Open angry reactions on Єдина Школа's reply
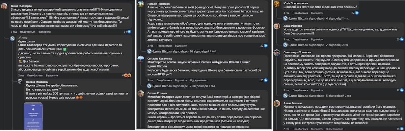405x131 pixels. tap(127, 75)
